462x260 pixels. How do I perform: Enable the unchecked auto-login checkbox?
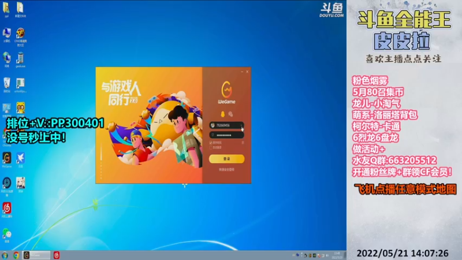pyautogui.click(x=211, y=147)
